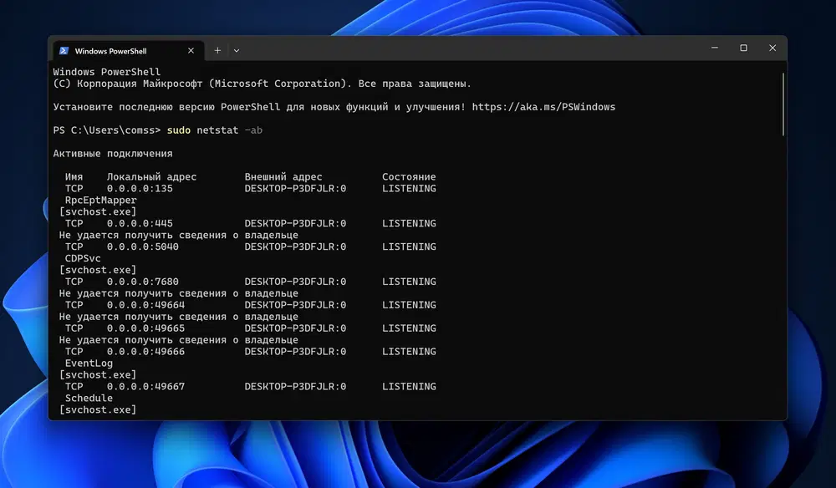The width and height of the screenshot is (836, 488).
Task: Close the terminal window
Action: tap(772, 48)
